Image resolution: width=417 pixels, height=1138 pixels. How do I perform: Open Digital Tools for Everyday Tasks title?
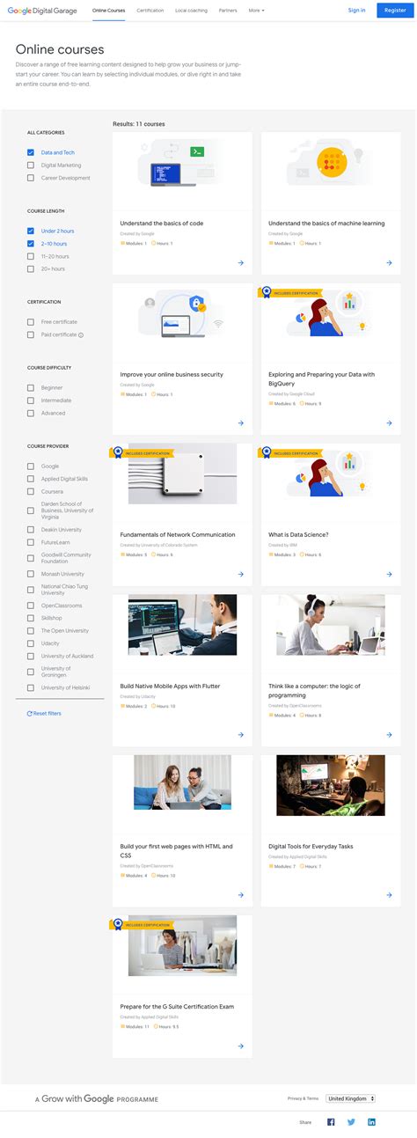coord(311,847)
